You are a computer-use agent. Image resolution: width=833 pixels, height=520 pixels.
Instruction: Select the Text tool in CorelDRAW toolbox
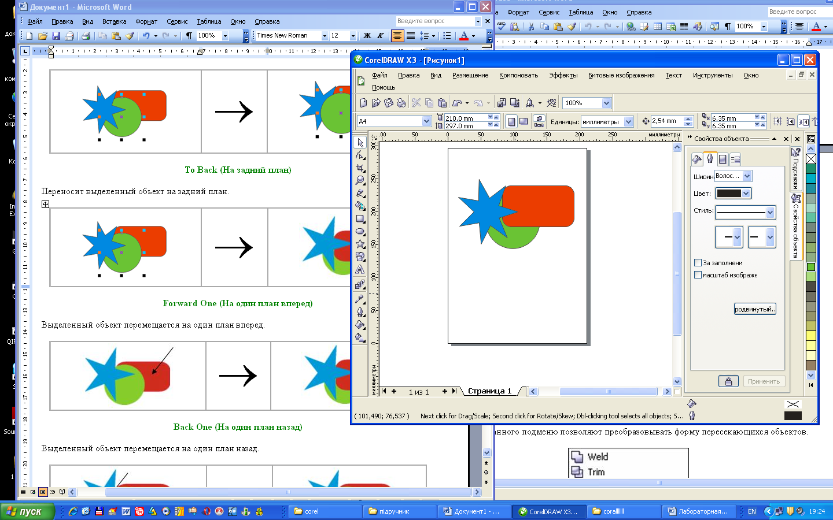click(360, 270)
